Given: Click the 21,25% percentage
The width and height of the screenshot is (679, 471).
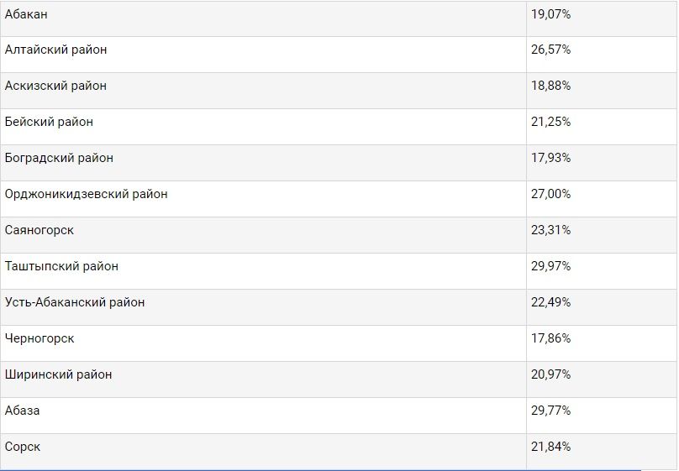Looking at the screenshot, I should [x=550, y=122].
